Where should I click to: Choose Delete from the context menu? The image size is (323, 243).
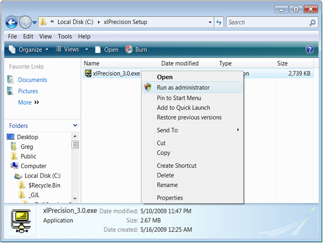(192, 175)
